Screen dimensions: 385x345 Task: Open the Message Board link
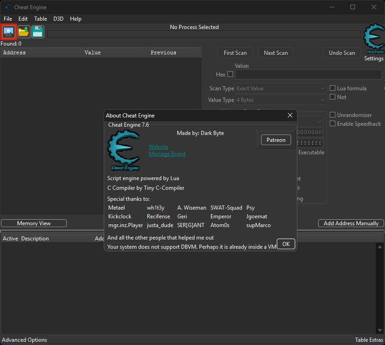[167, 154]
